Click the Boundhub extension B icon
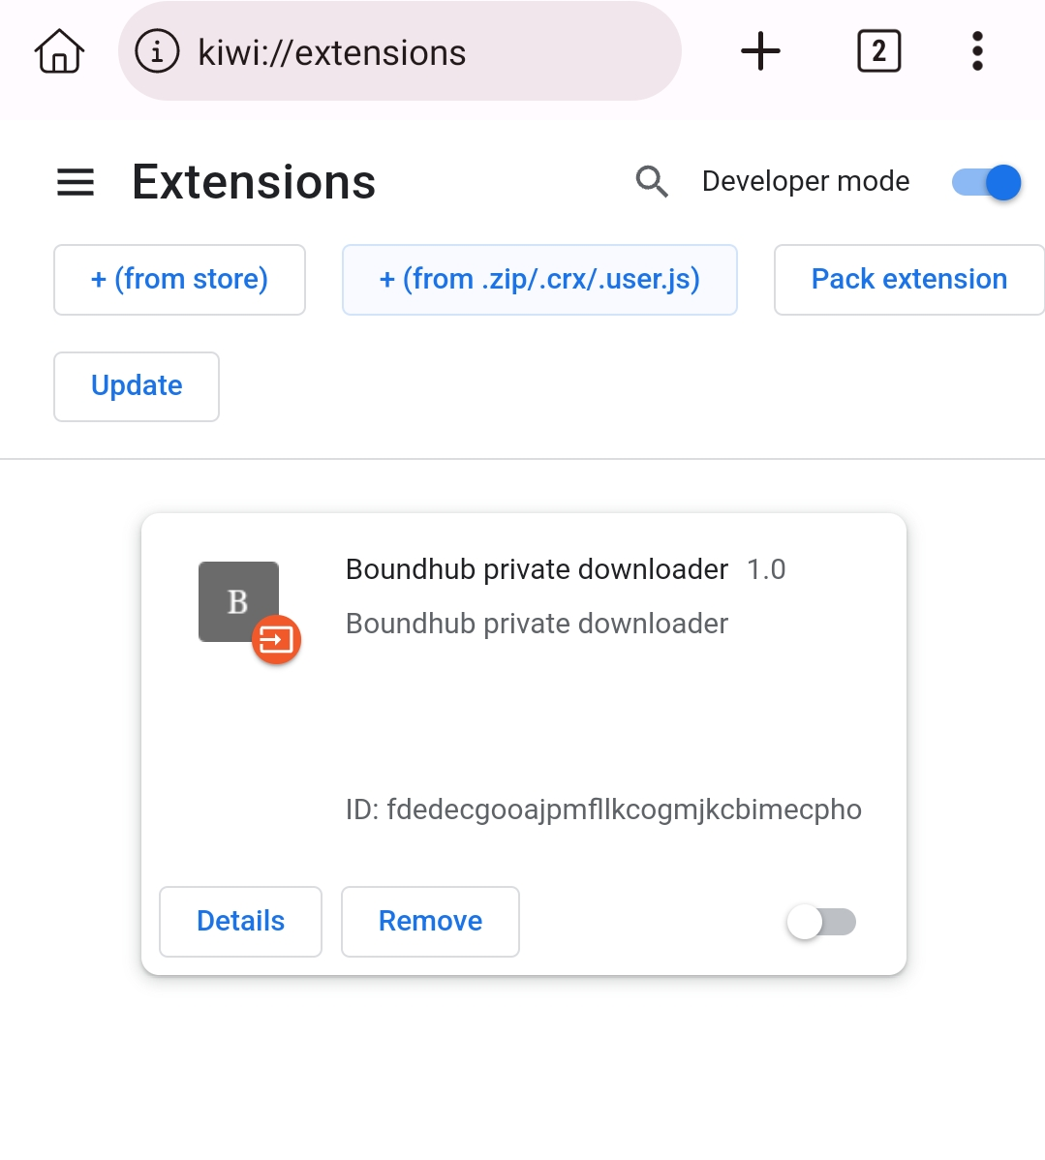Screen dimensions: 1045x1160 (236, 600)
